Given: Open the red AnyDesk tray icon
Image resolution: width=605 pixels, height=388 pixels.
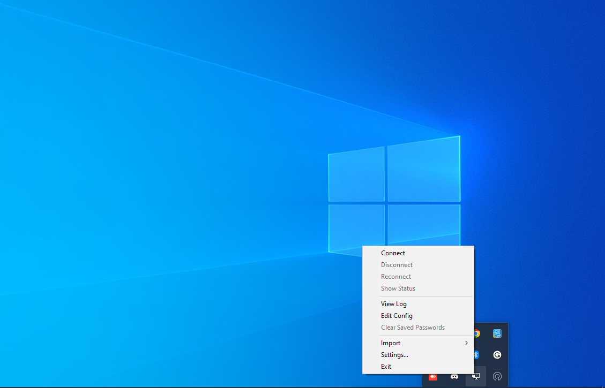Looking at the screenshot, I should [x=433, y=377].
